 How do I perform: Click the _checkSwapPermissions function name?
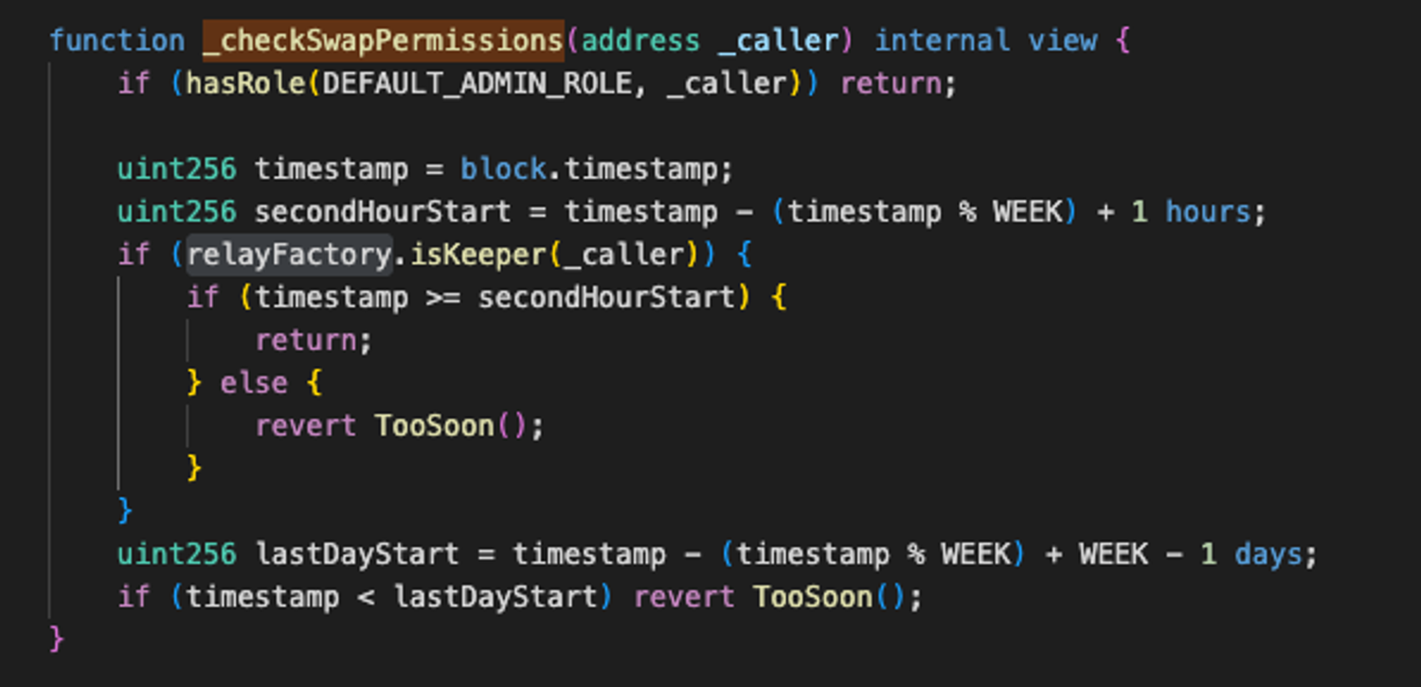pyautogui.click(x=383, y=41)
